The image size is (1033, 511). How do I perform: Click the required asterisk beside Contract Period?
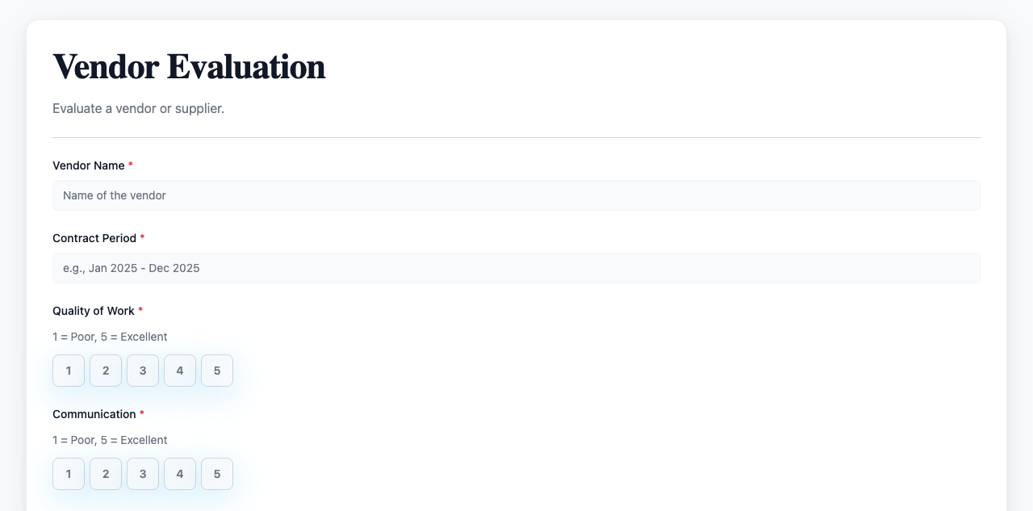[x=142, y=238]
